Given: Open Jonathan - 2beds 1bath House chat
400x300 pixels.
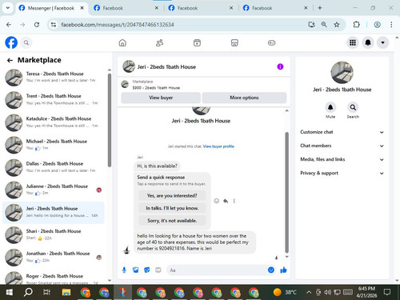Looking at the screenshot, I should click(x=54, y=258).
